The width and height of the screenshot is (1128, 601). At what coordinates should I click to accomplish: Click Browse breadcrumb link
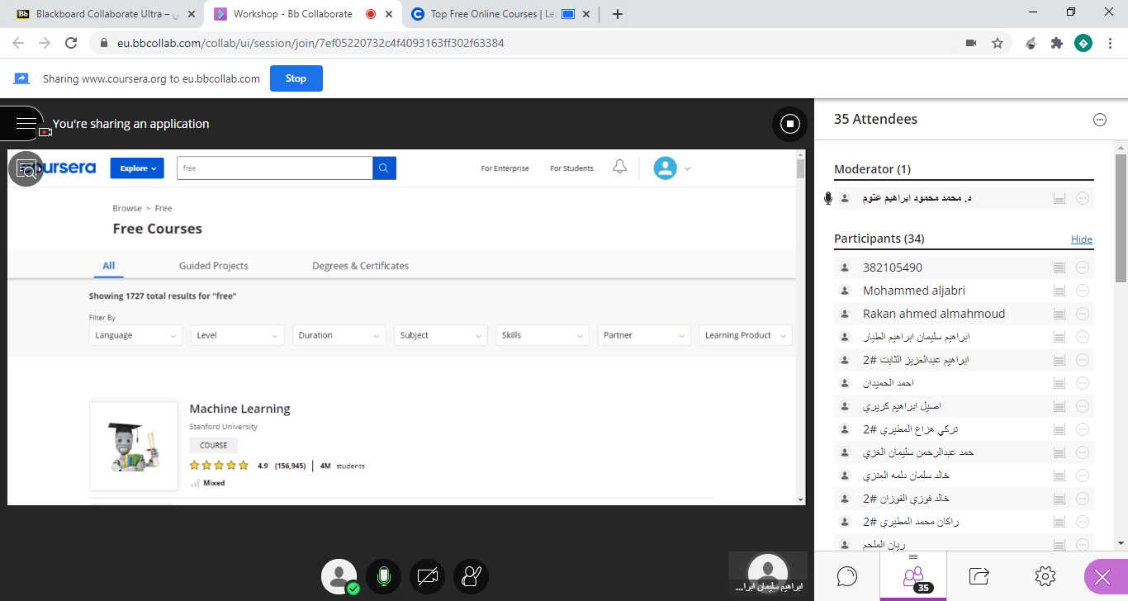tap(126, 209)
